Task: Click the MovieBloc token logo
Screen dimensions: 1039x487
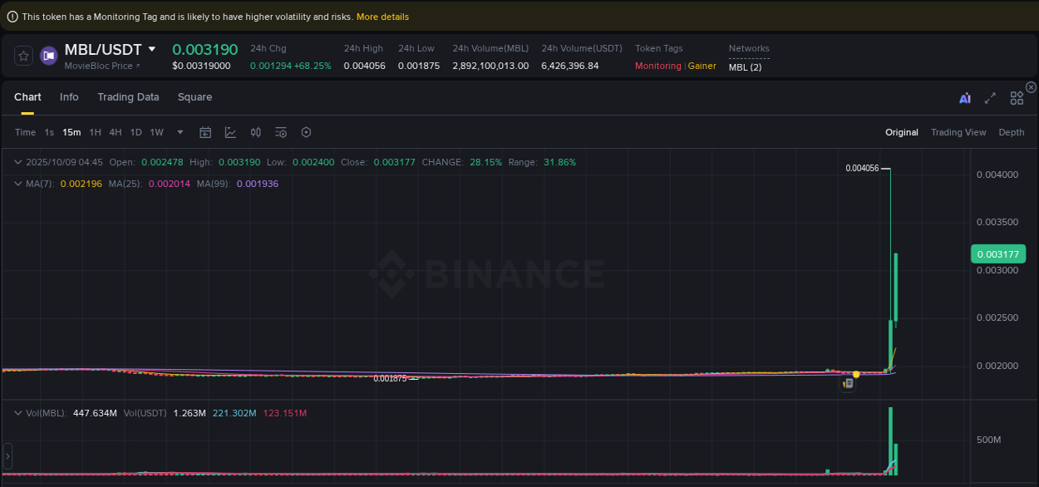Action: coord(48,56)
